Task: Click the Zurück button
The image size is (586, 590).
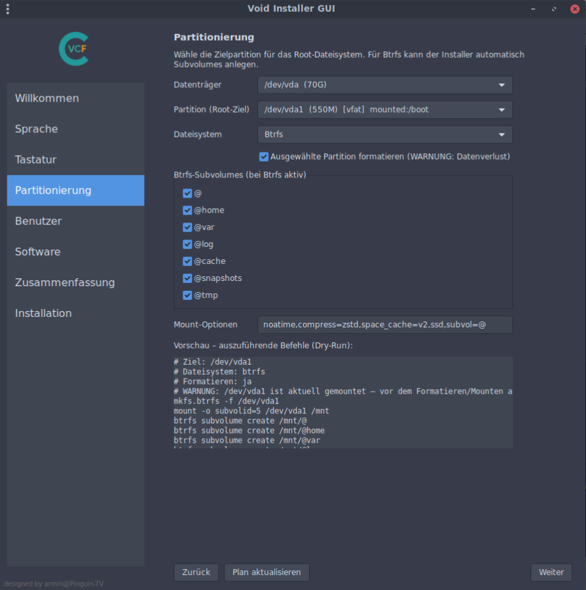Action: (x=196, y=572)
